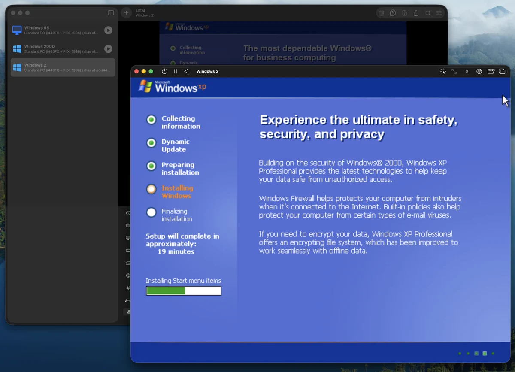The height and width of the screenshot is (372, 515).
Task: Click the Dynamic Update step indicator
Action: (x=151, y=143)
